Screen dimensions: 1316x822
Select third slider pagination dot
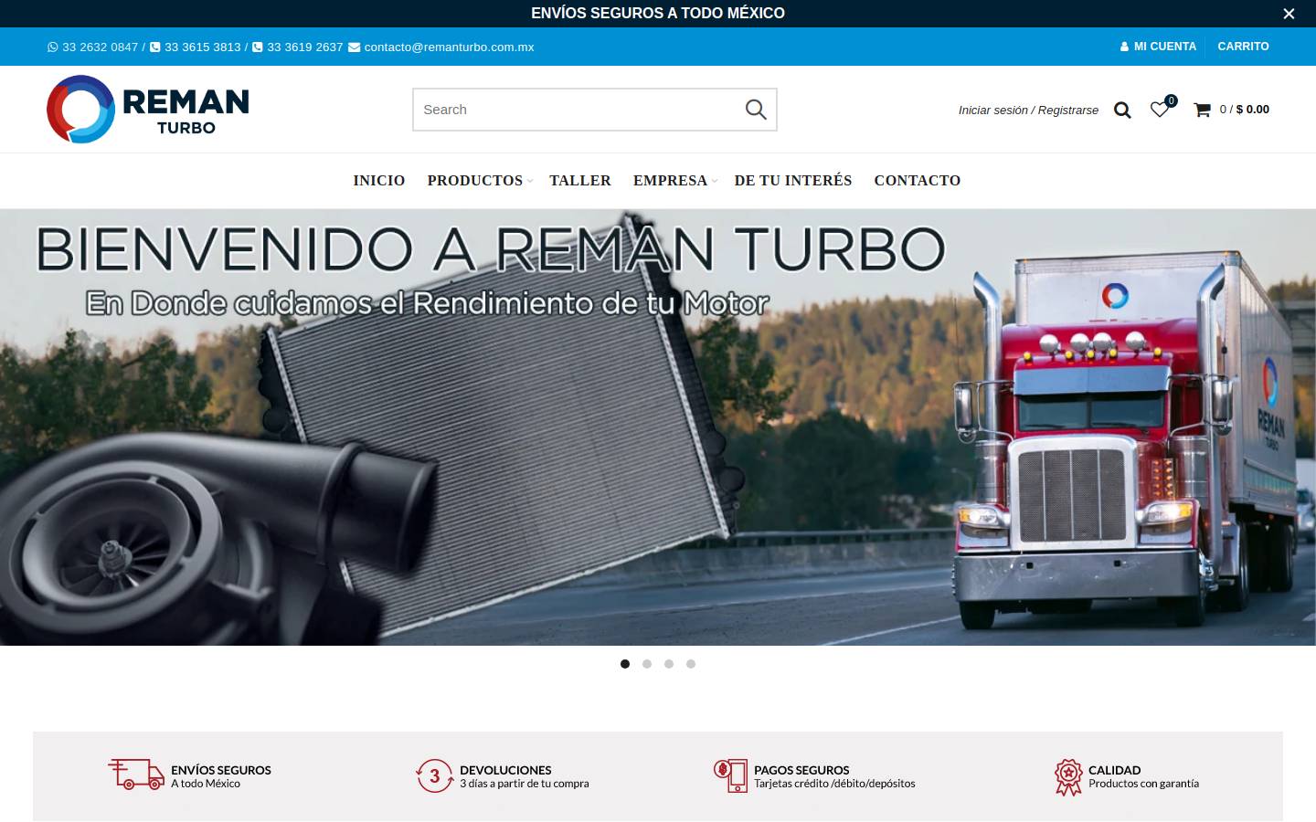pyautogui.click(x=669, y=664)
